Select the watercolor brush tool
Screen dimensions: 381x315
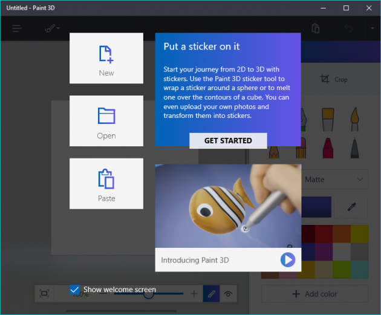[x=355, y=119]
